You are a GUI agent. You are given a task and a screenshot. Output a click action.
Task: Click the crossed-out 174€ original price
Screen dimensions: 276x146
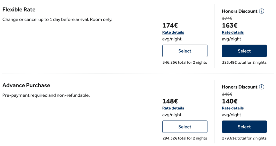tap(227, 18)
